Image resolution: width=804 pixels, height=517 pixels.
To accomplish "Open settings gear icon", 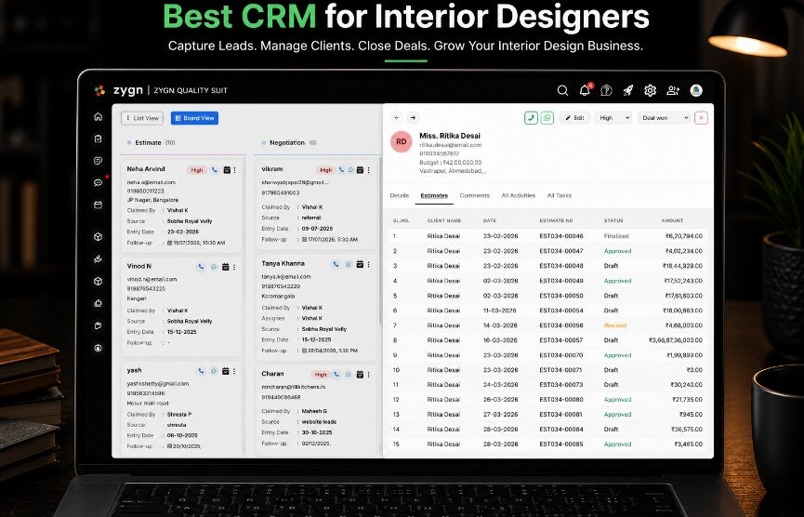I will [x=651, y=91].
